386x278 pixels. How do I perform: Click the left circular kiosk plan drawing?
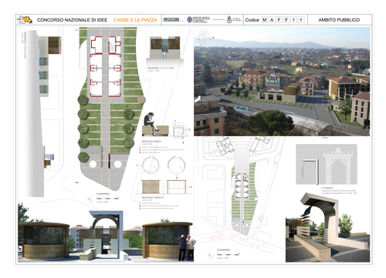151,165
